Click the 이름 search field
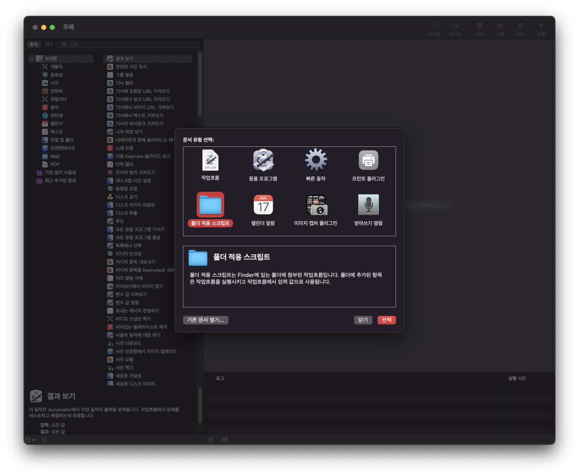This screenshot has height=476, width=579. 129,45
